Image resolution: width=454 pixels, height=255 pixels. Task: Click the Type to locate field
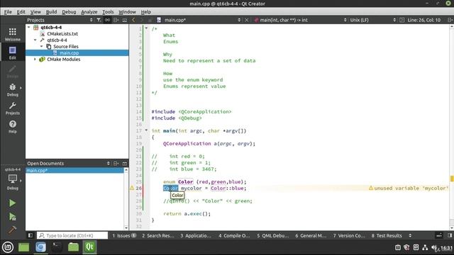(x=72, y=235)
